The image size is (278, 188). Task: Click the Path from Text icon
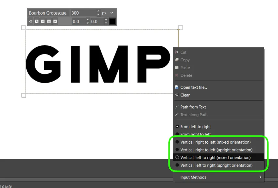(177, 107)
